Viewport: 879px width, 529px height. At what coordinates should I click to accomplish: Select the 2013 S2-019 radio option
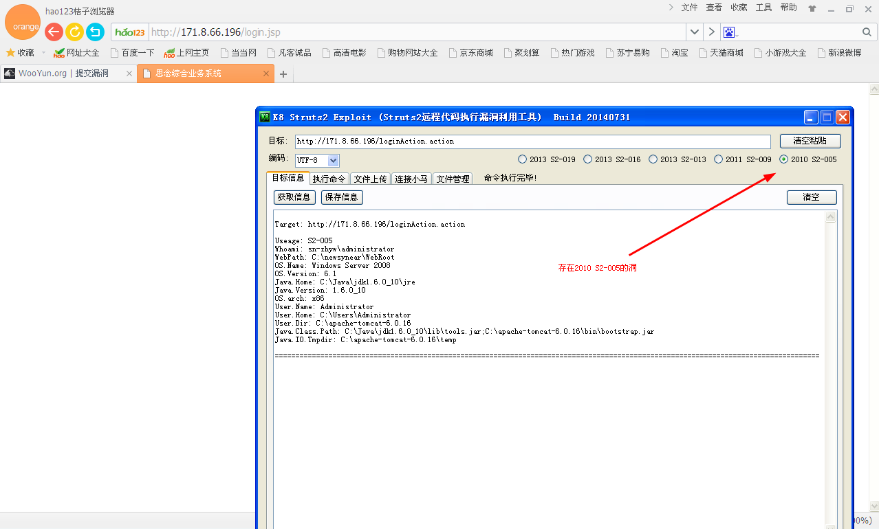tap(547, 159)
